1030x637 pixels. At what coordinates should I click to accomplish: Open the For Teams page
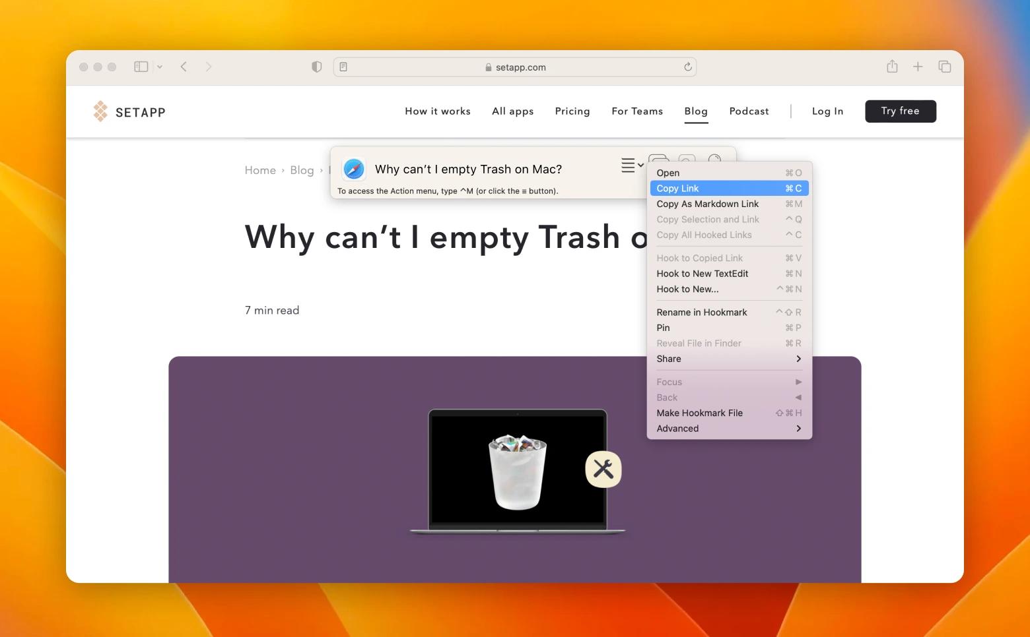pos(637,111)
